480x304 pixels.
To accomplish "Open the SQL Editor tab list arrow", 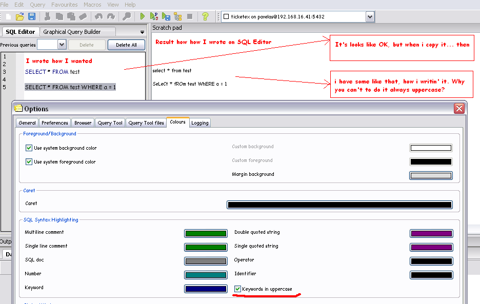I will tap(142, 32).
